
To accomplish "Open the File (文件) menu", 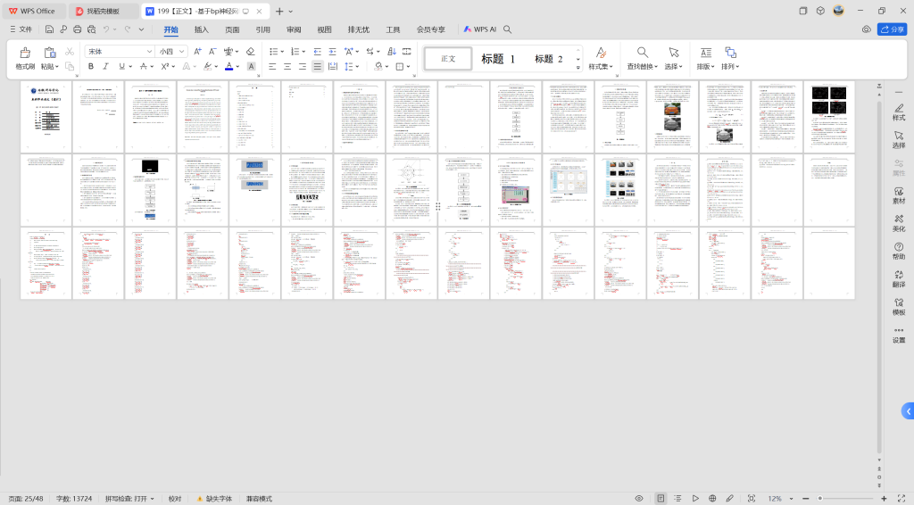I will [21, 29].
